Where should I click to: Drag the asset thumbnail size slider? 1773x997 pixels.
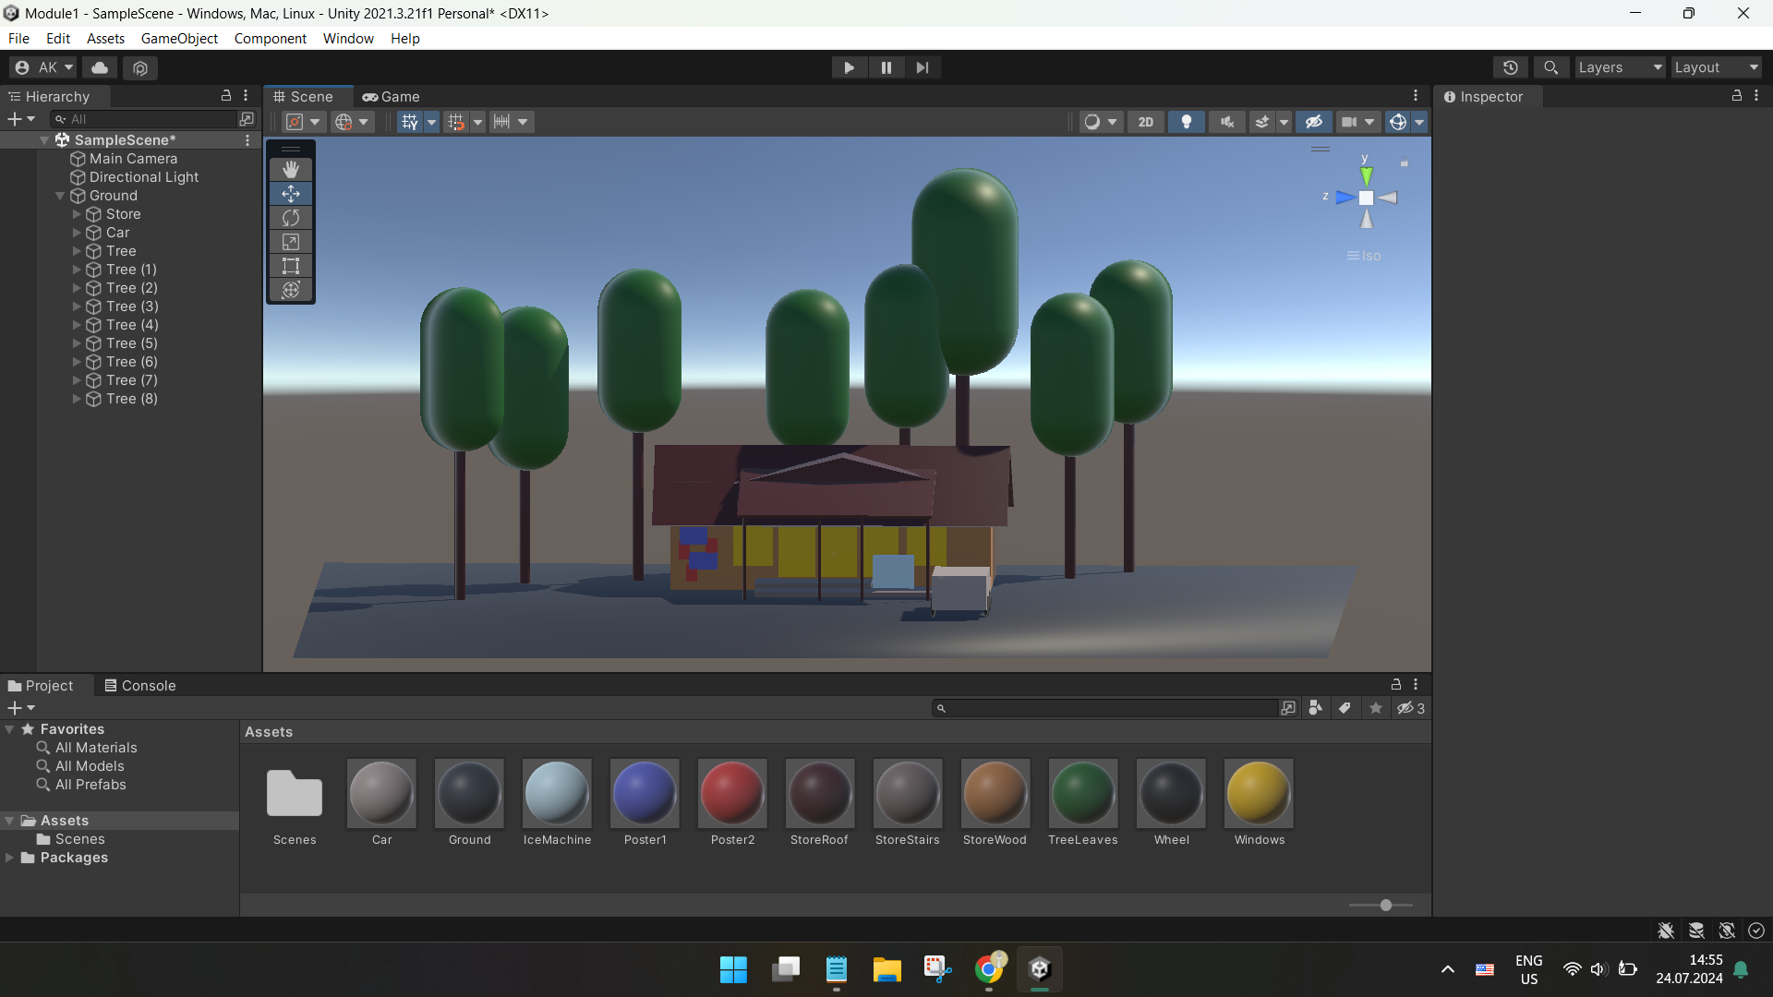click(1386, 905)
